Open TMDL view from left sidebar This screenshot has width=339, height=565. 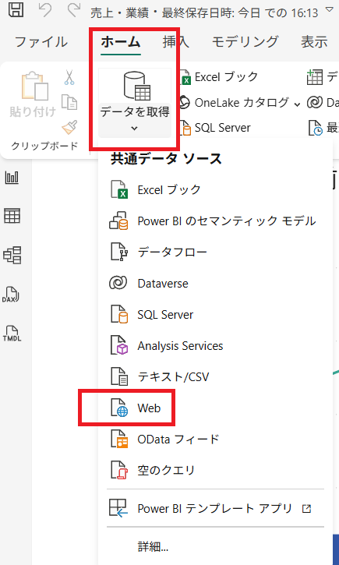point(12,334)
